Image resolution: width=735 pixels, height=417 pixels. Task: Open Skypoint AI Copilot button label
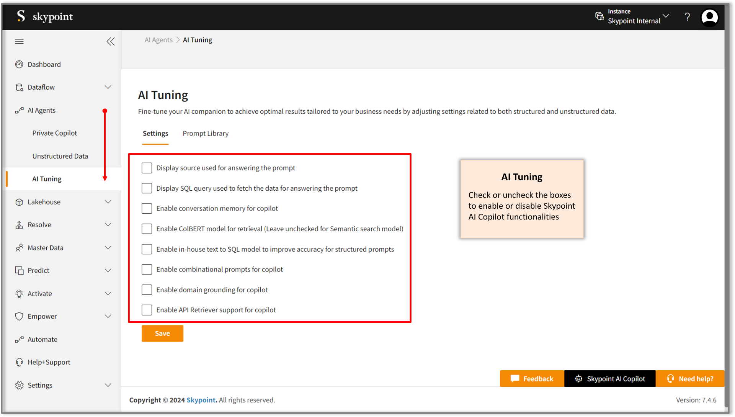616,379
